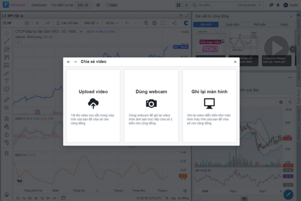Select the text T tool

point(7,81)
